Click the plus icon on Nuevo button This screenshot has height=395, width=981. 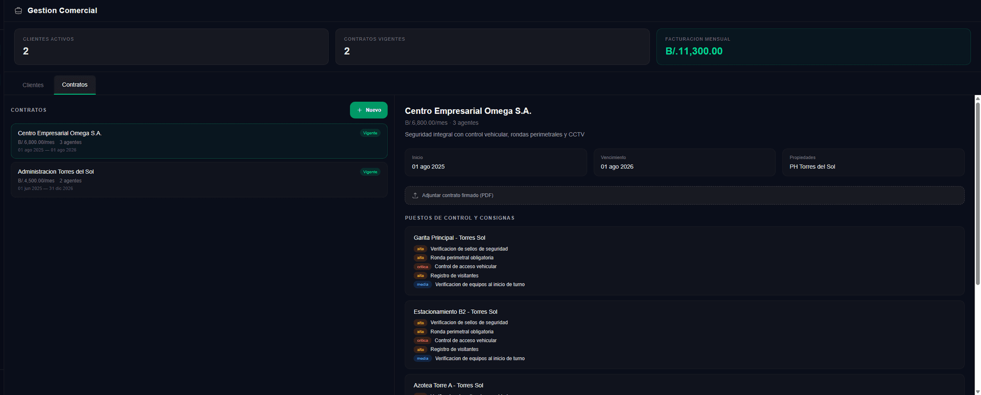click(x=360, y=110)
